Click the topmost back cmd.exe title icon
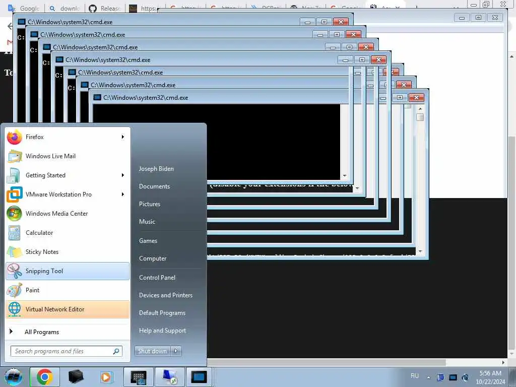 [x=21, y=22]
